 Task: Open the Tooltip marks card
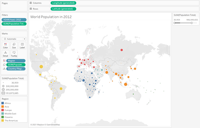(14, 54)
